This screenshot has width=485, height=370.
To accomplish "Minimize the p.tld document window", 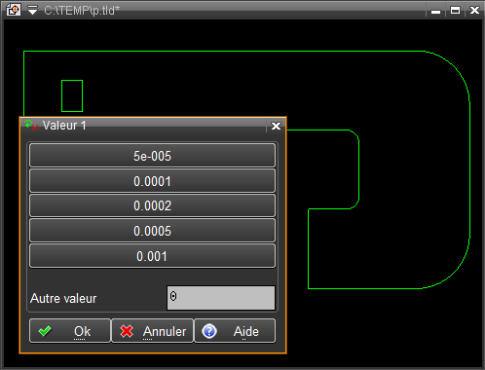I will (435, 11).
